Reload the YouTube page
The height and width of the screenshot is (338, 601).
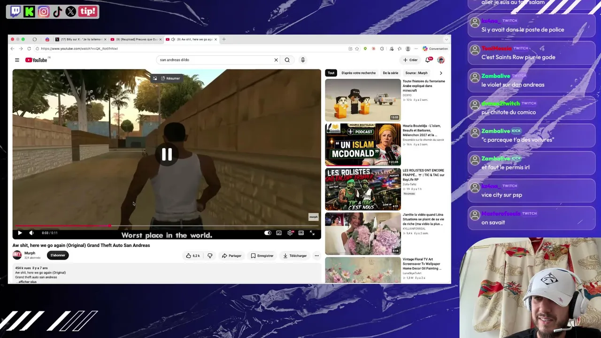click(x=29, y=49)
